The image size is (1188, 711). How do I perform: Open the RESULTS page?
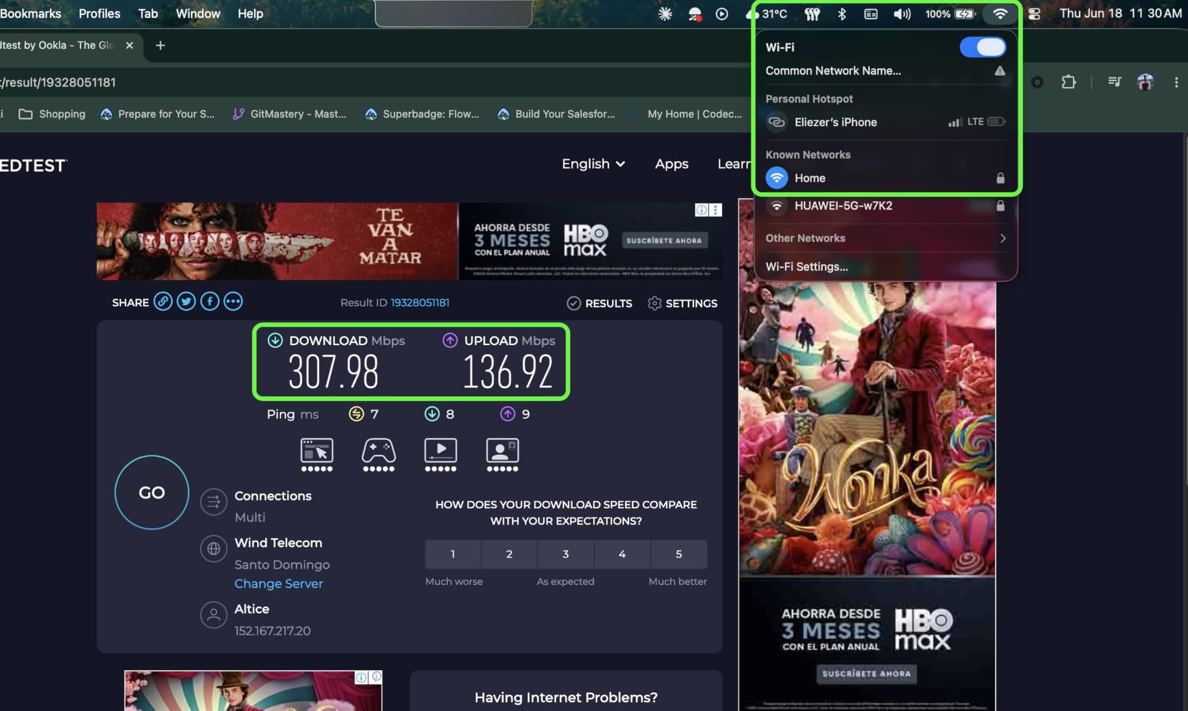[599, 304]
